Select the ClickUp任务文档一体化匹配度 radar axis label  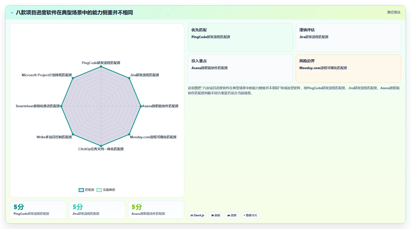click(x=101, y=149)
